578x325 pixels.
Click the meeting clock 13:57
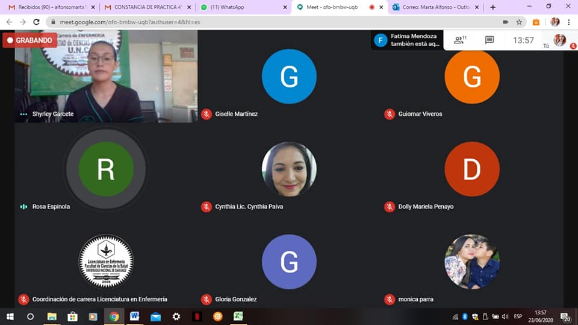523,40
